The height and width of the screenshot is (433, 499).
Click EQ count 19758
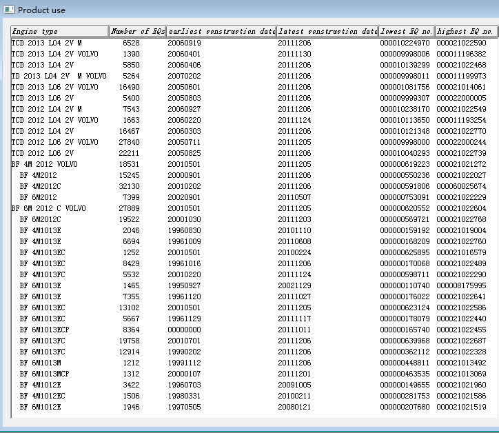129,341
